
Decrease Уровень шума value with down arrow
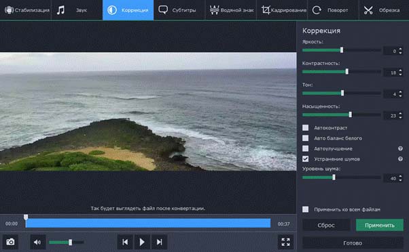pos(400,180)
